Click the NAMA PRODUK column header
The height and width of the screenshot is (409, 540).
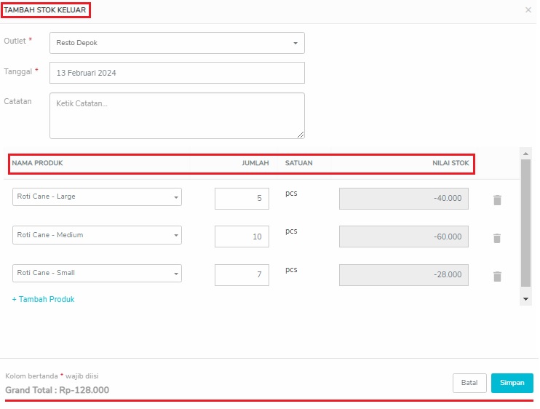click(38, 163)
